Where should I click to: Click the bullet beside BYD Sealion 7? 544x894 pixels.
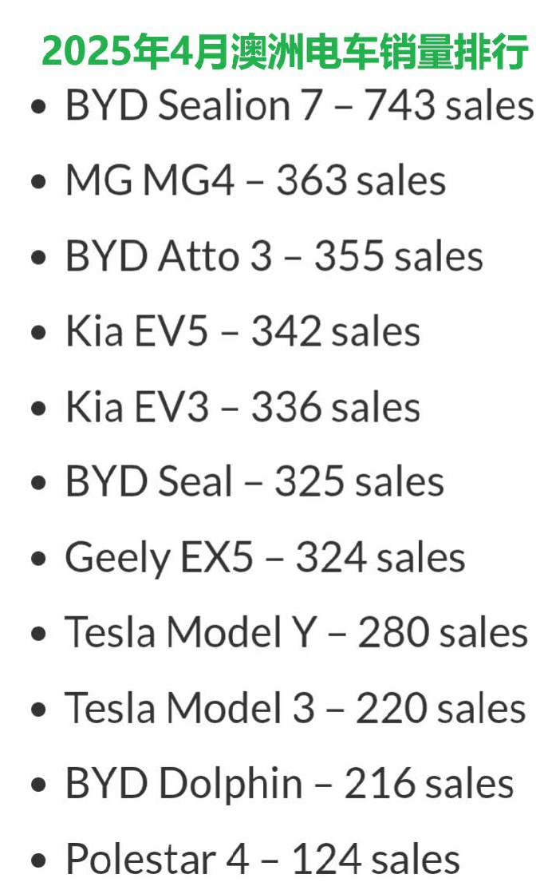pyautogui.click(x=38, y=107)
